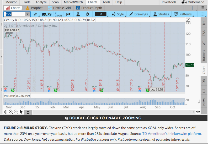
Task: Open the Buttons side panel tab
Action: click(204, 56)
